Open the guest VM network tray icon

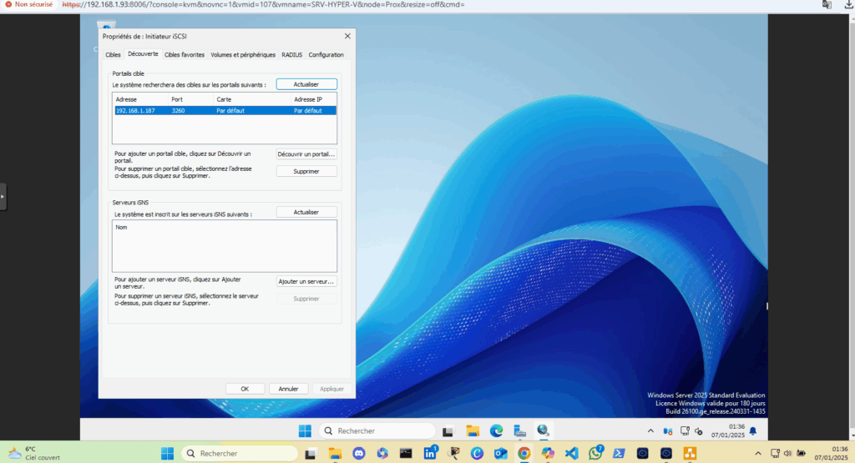pyautogui.click(x=685, y=430)
